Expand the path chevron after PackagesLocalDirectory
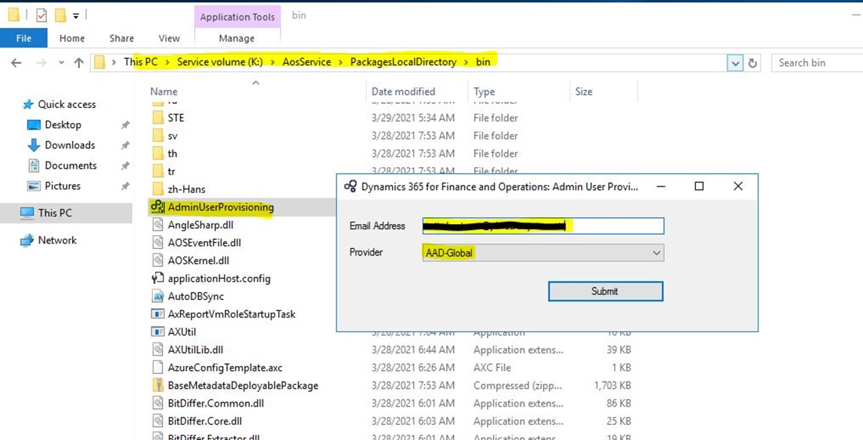The image size is (863, 440). (x=466, y=62)
